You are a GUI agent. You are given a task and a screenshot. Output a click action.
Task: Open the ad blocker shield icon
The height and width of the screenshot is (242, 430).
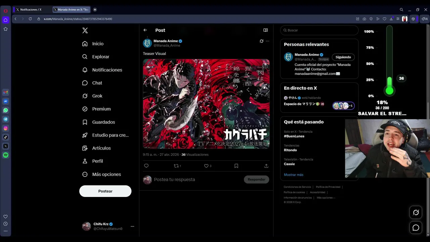371,19
